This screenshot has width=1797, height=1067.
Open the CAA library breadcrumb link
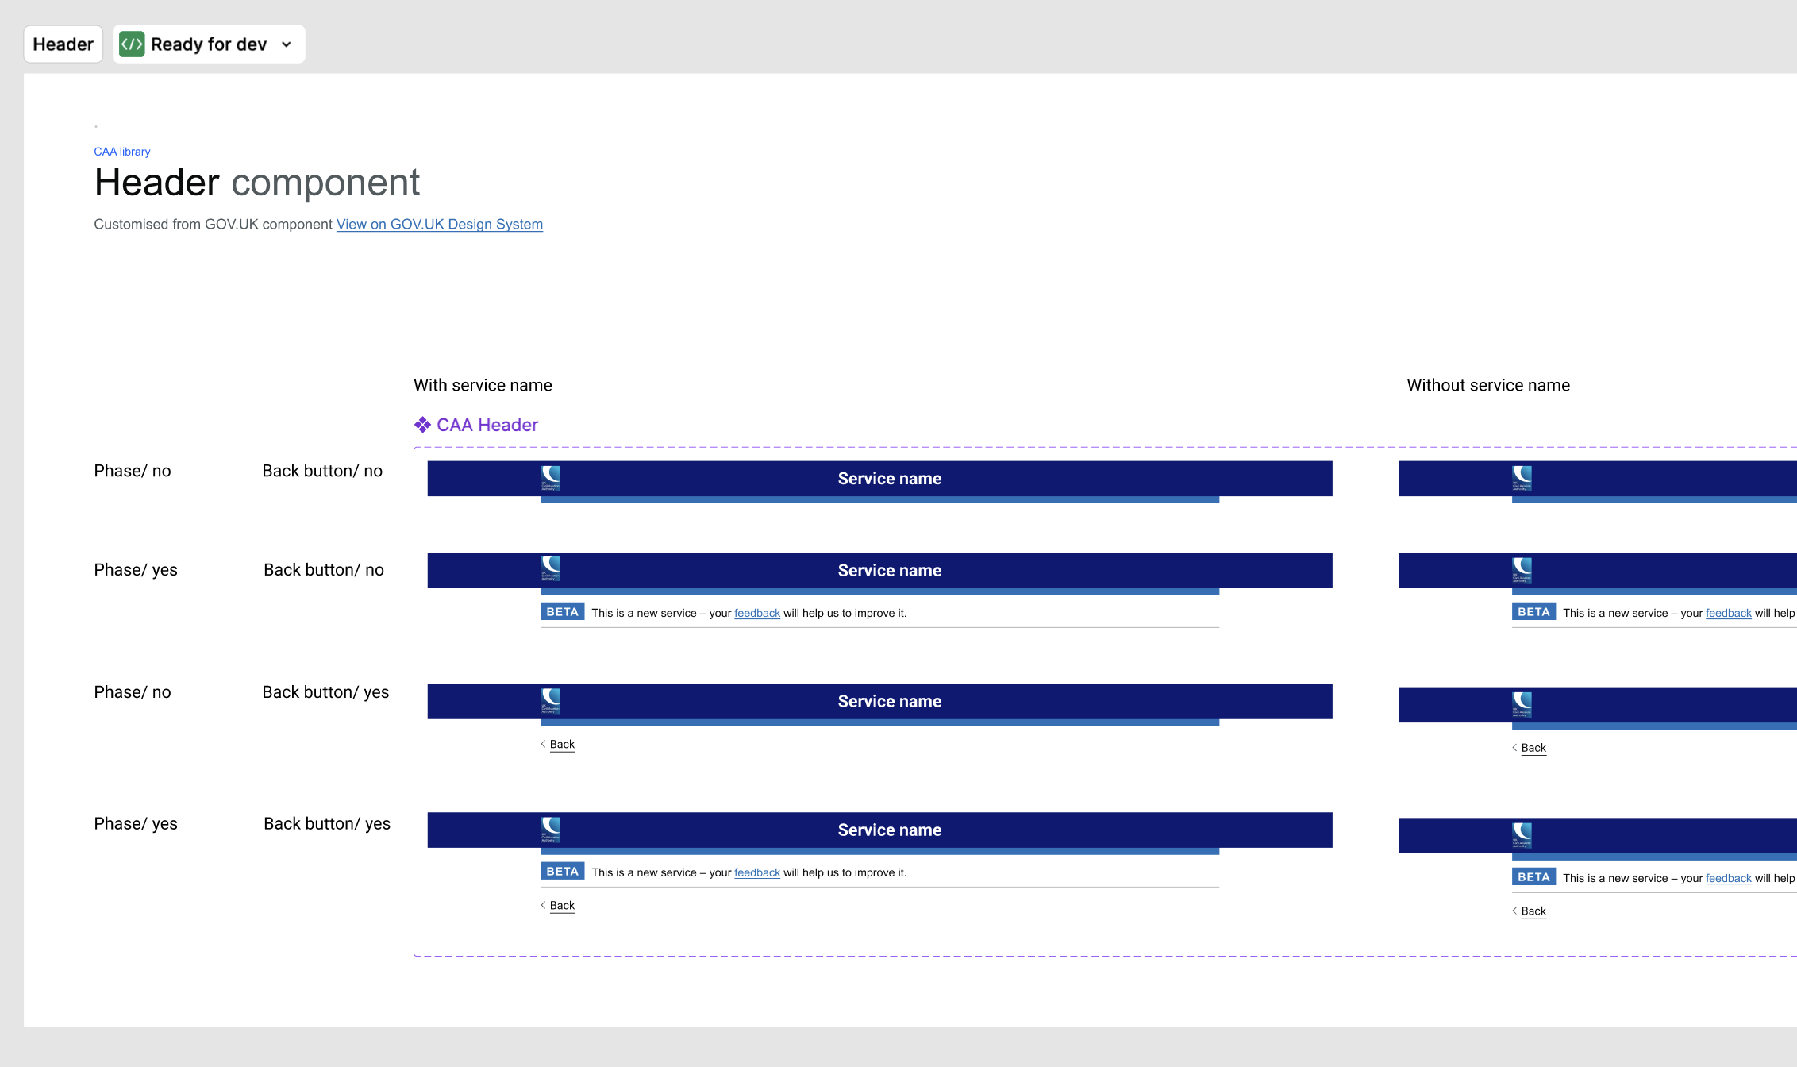pyautogui.click(x=121, y=152)
